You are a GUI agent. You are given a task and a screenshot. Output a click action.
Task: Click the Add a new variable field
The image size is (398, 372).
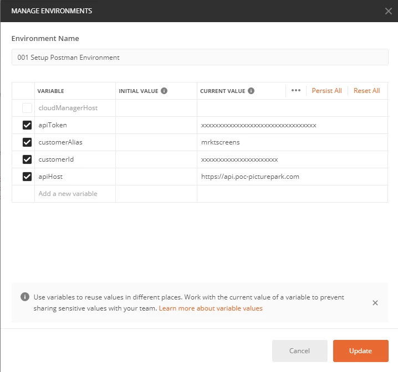(x=75, y=194)
